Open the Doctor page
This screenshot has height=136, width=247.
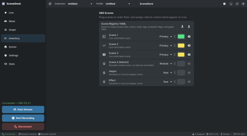23,47
